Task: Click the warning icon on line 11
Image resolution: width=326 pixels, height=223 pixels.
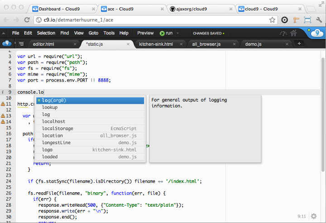Action: [3, 104]
